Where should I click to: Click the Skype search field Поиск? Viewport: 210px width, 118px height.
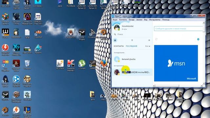point(132,34)
